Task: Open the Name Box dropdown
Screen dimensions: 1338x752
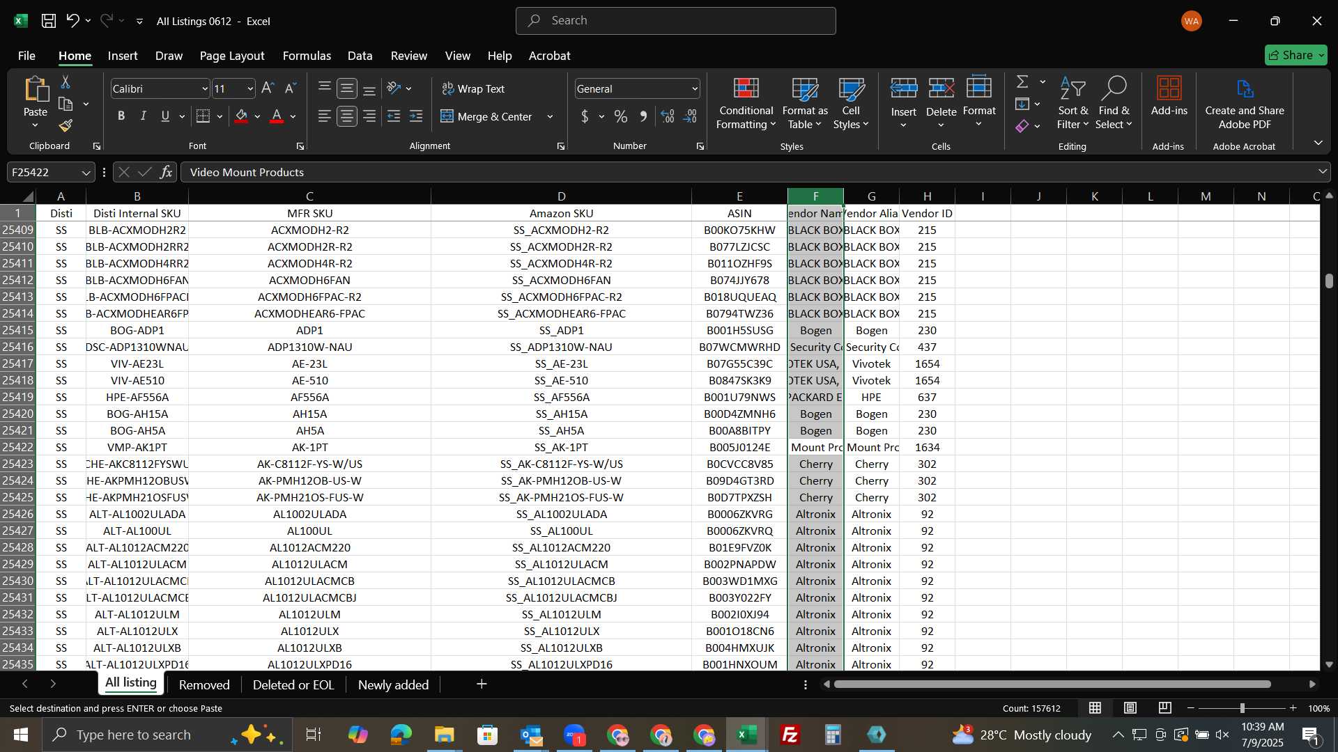Action: 86,173
